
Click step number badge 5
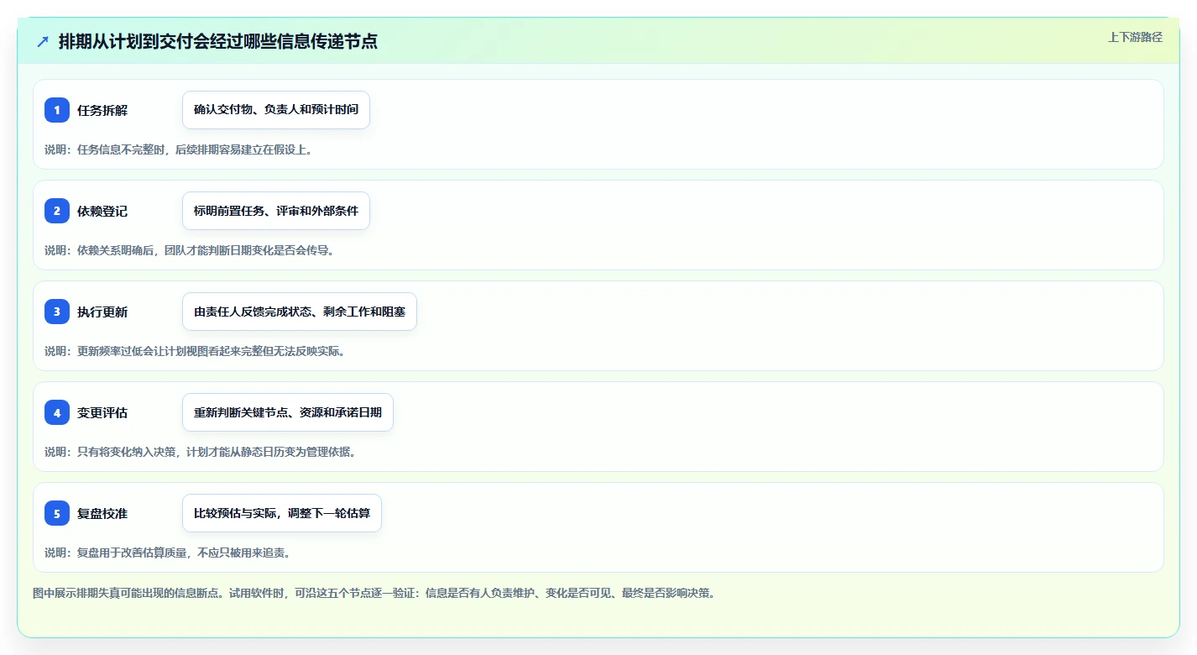57,513
